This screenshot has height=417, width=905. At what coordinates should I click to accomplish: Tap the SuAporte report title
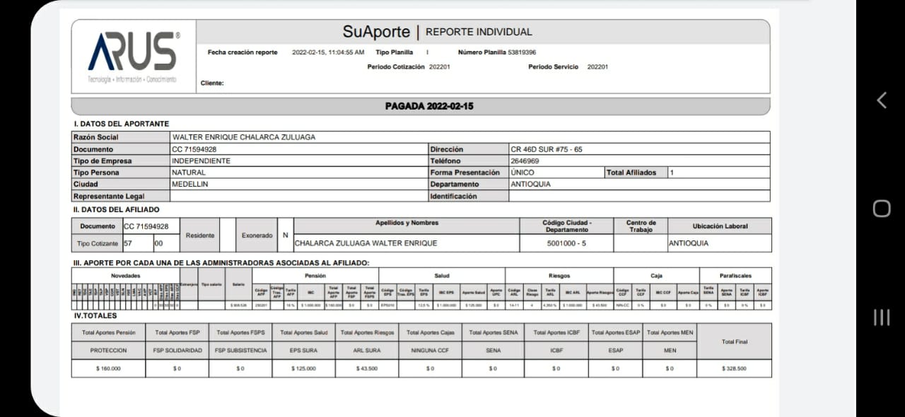point(375,32)
